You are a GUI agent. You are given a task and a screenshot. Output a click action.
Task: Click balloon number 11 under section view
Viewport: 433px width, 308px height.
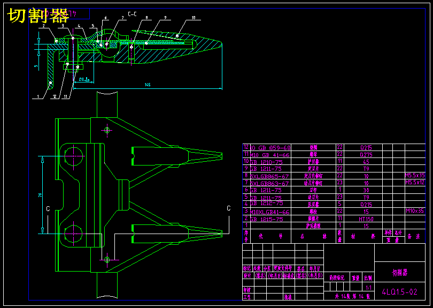66,96
